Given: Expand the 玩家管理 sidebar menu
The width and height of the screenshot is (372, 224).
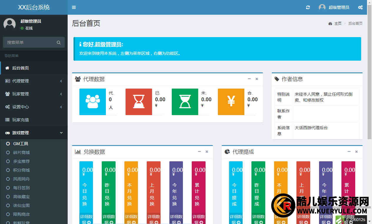Looking at the screenshot, I should [x=34, y=94].
